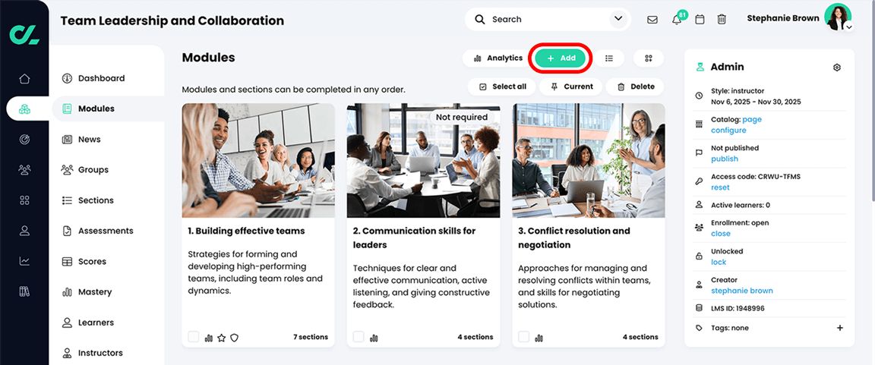
Task: Open Assessments in the course menu
Action: point(106,231)
